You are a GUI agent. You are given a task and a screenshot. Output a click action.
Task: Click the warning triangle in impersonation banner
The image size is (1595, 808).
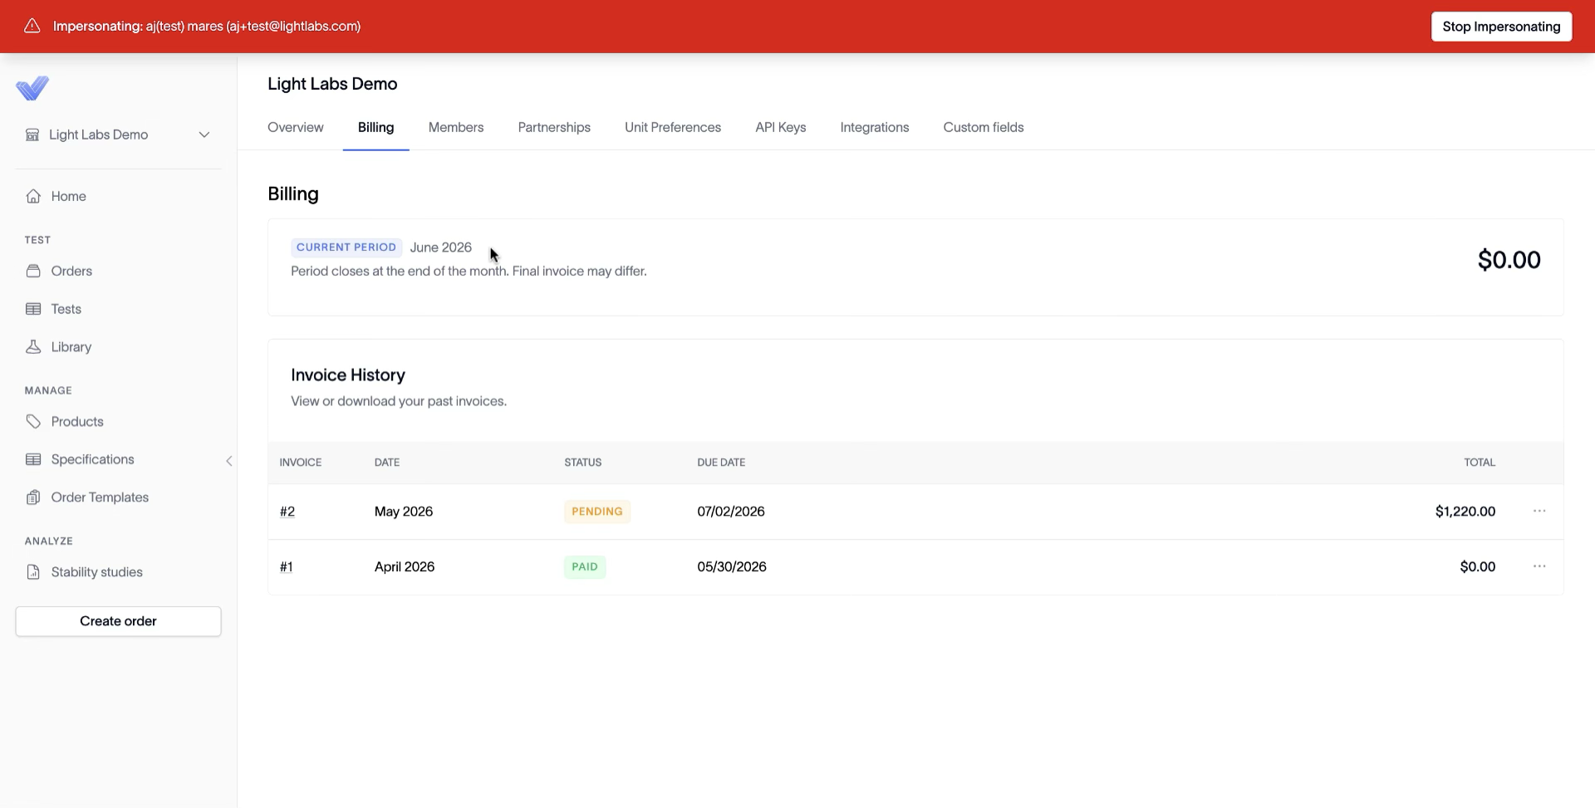(32, 26)
